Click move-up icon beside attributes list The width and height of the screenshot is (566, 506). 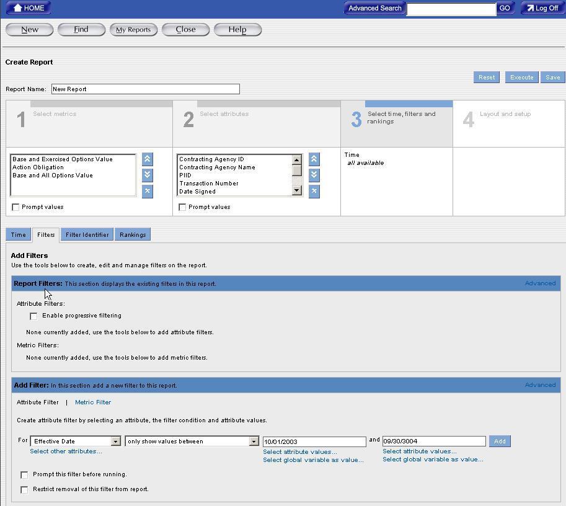coord(314,159)
